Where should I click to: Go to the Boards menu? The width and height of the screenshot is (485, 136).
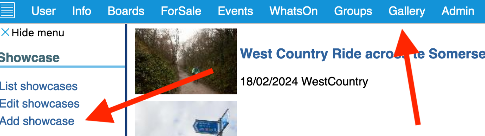(x=126, y=11)
